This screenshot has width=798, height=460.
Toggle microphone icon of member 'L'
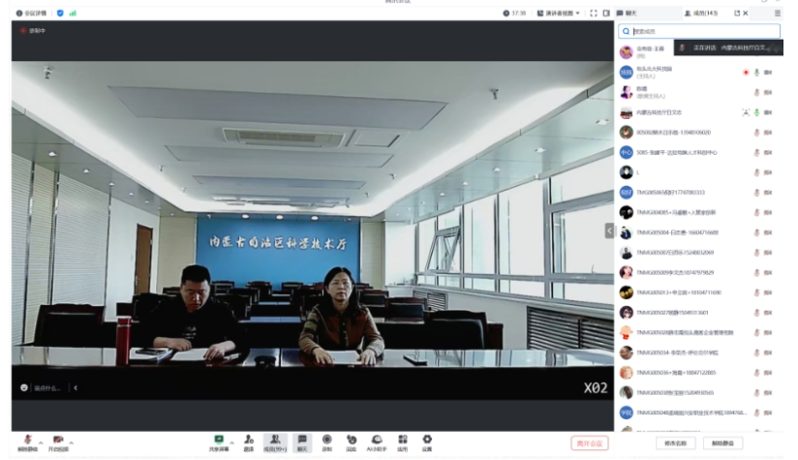click(756, 172)
